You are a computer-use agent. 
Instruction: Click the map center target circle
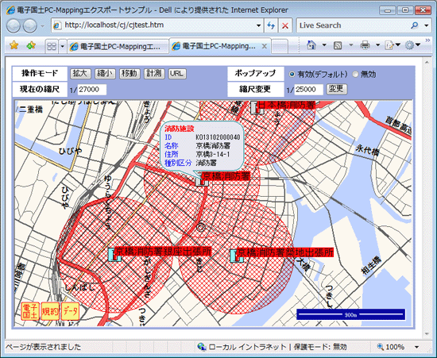pyautogui.click(x=201, y=227)
